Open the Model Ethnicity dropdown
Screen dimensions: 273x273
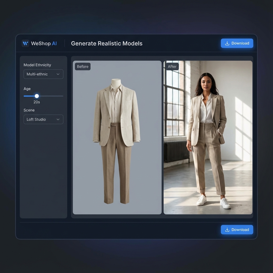pos(43,74)
